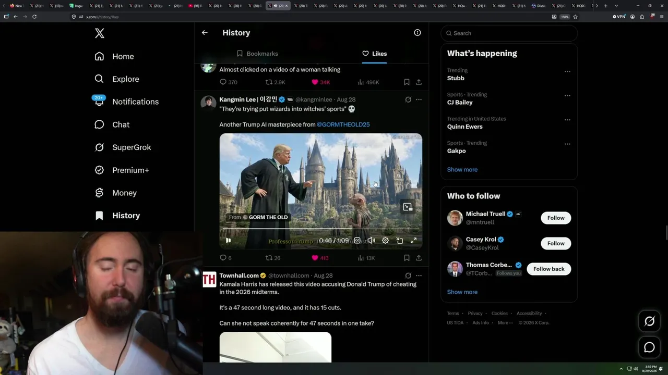Unlike Kangmin Lee's post with 413 likes
This screenshot has height=375, width=668.
pyautogui.click(x=320, y=258)
